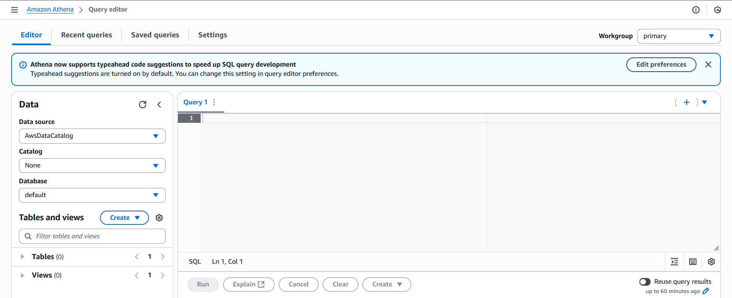732x298 pixels.
Task: Refresh the Data panel
Action: 143,104
